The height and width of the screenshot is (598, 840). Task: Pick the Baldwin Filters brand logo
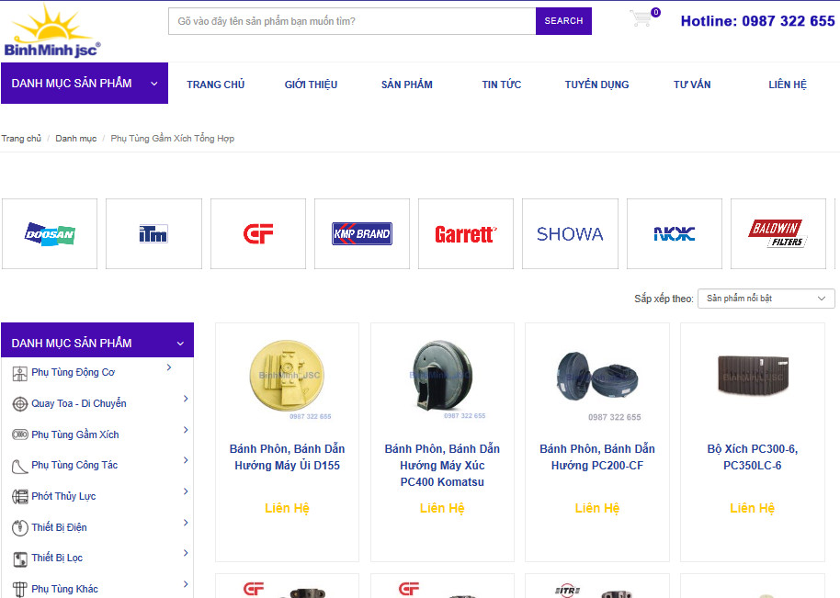[778, 234]
